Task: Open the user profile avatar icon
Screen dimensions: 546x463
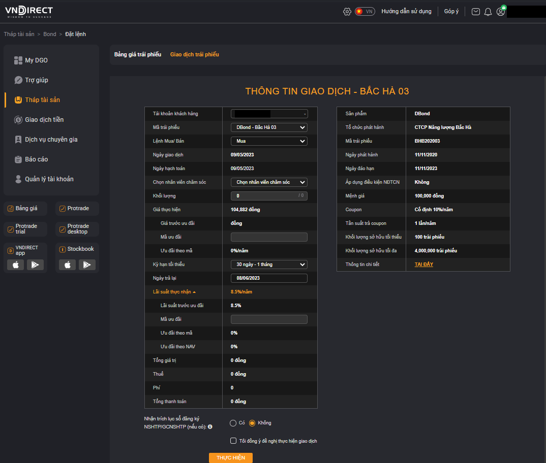Action: coord(501,12)
